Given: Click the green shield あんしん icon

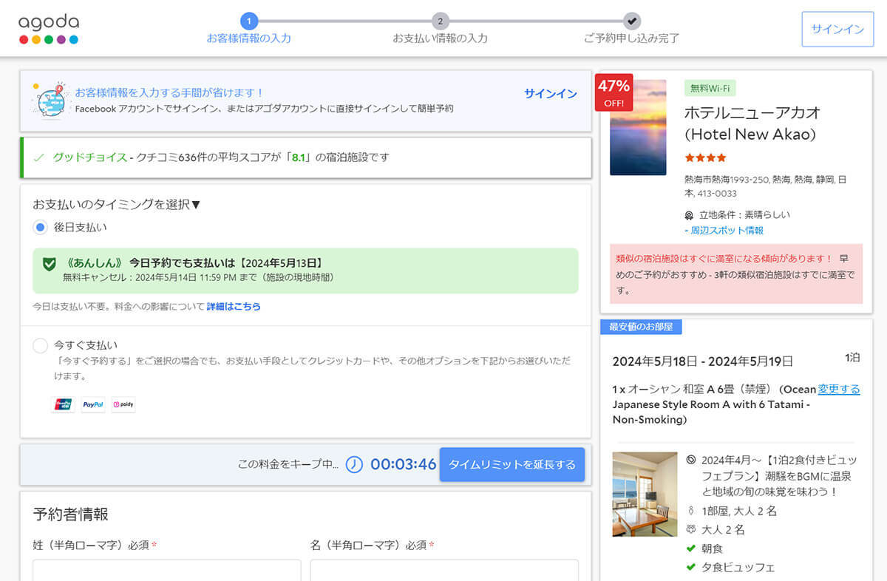Looking at the screenshot, I should 50,264.
